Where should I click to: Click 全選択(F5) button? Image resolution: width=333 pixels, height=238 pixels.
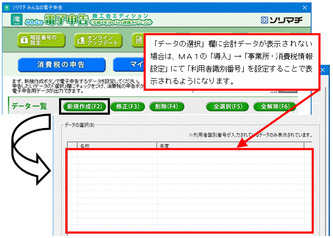[228, 106]
